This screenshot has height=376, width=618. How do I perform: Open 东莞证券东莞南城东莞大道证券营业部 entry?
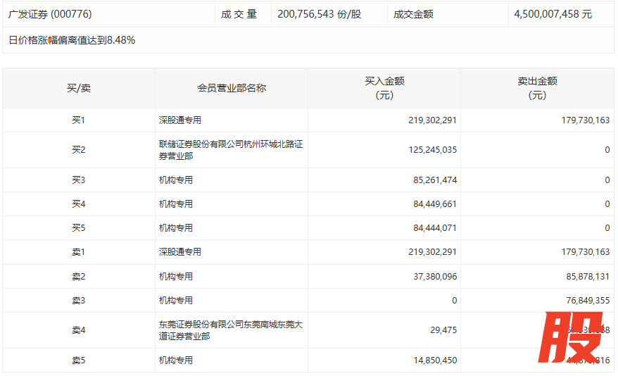pos(231,330)
